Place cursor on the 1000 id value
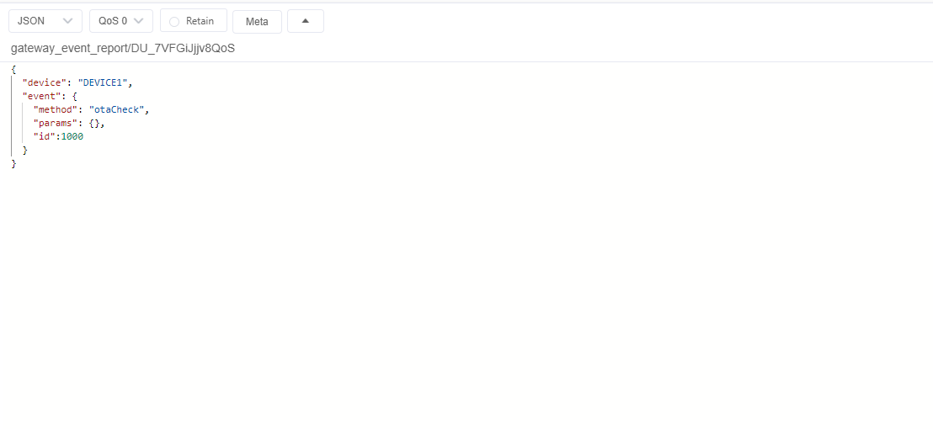This screenshot has height=429, width=933. 72,136
